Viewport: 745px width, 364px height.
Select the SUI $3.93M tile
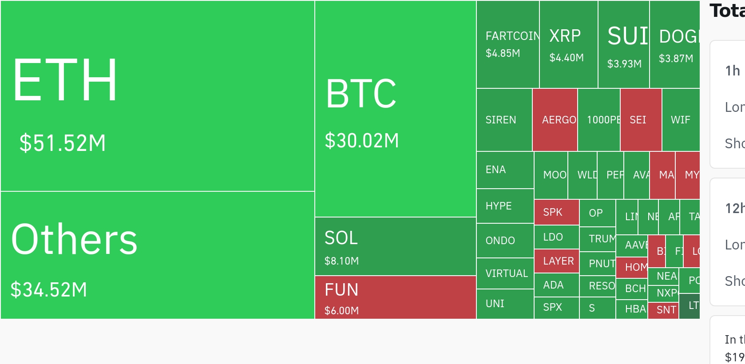coord(624,44)
